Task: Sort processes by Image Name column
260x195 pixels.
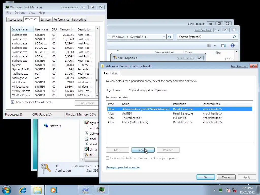Action: pyautogui.click(x=22, y=29)
